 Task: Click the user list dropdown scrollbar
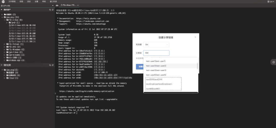197,66
